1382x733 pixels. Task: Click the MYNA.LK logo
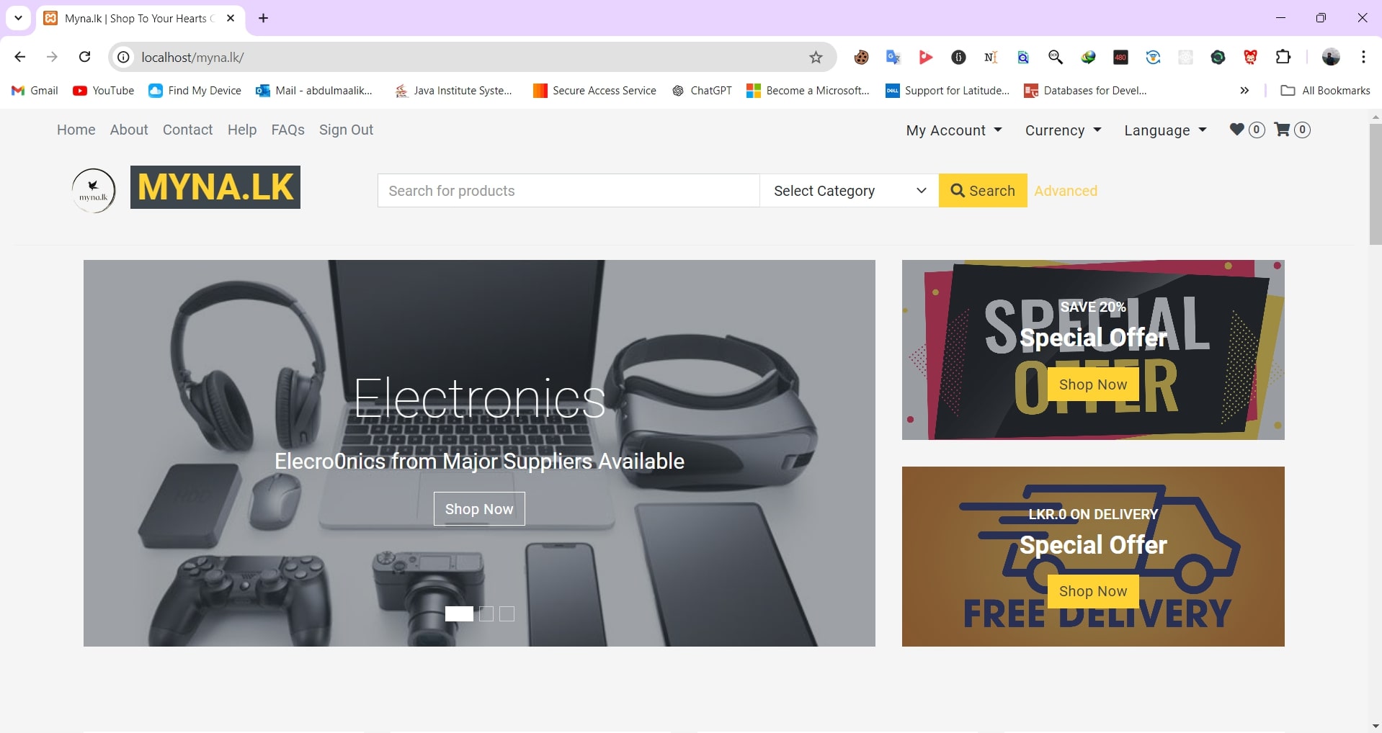(215, 187)
